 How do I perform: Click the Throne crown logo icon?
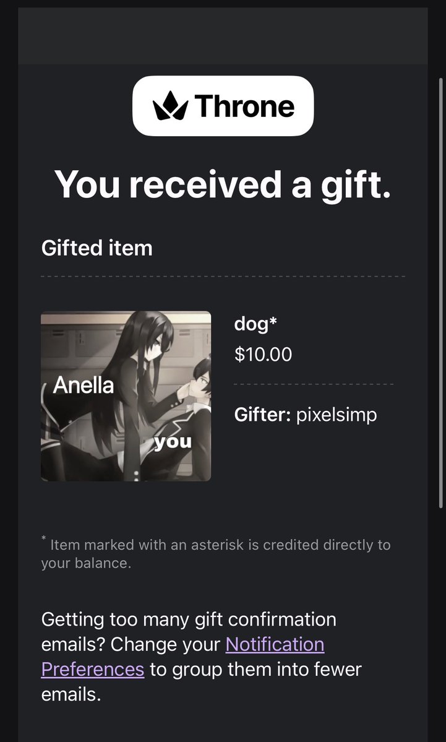(170, 106)
